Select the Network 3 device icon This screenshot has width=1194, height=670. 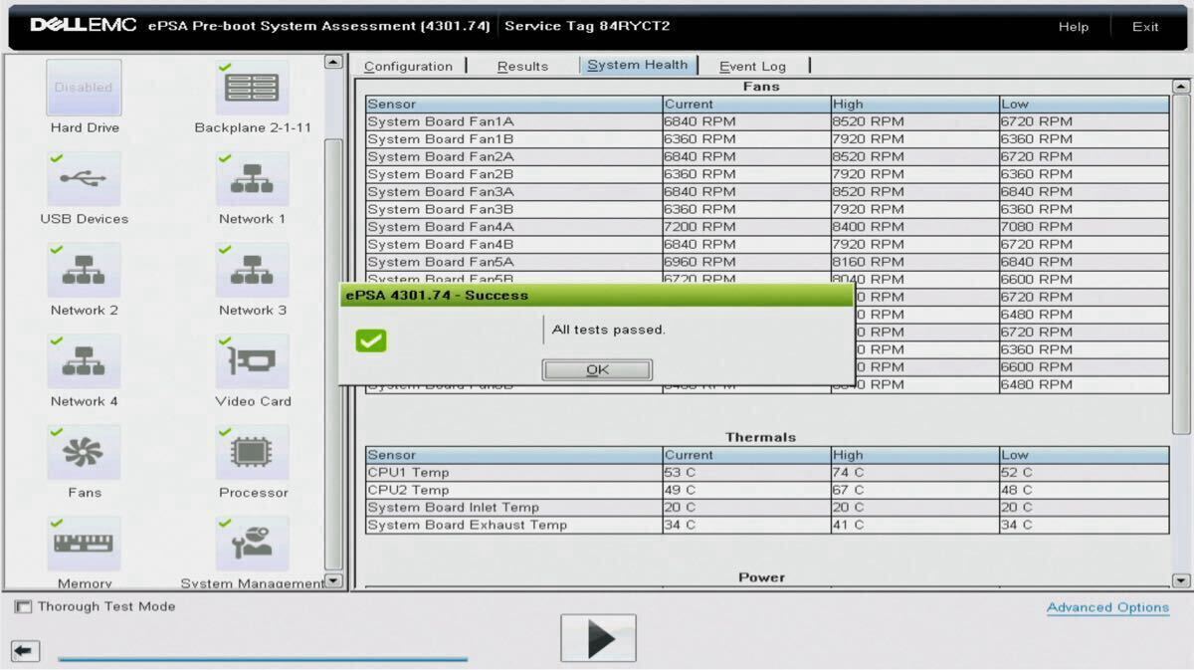tap(253, 271)
